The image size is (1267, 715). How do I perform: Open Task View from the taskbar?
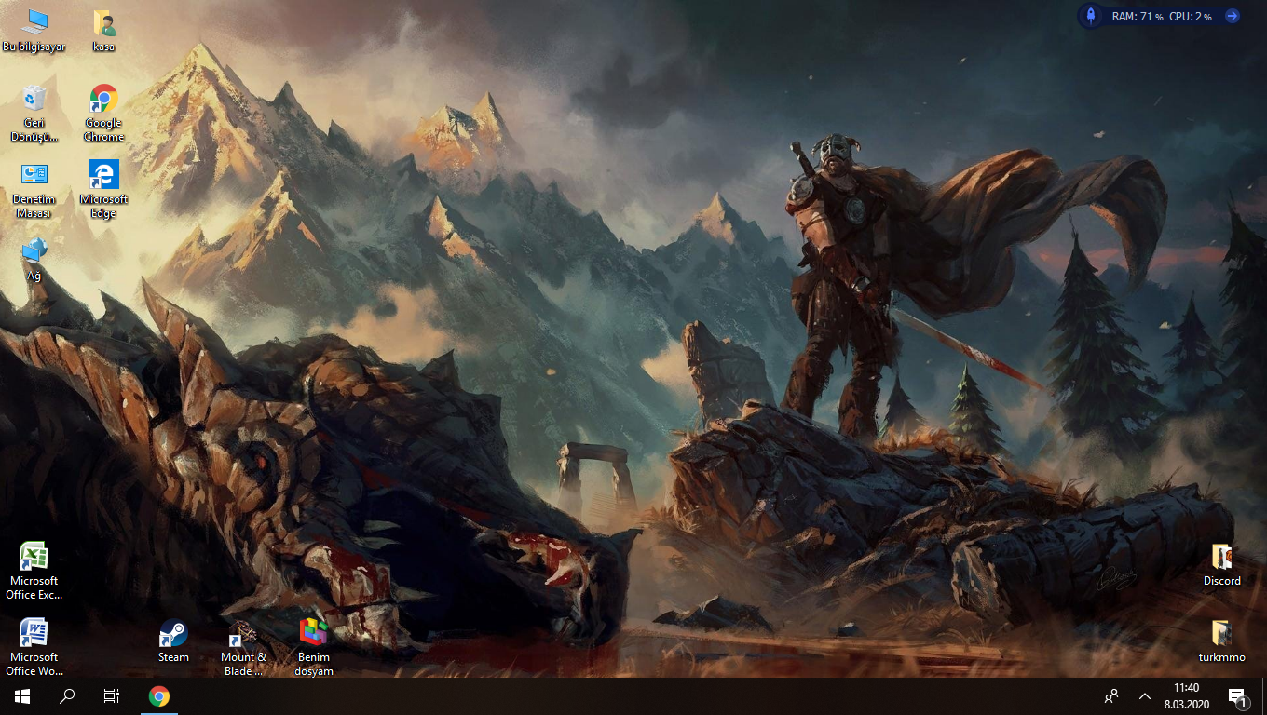(x=112, y=696)
